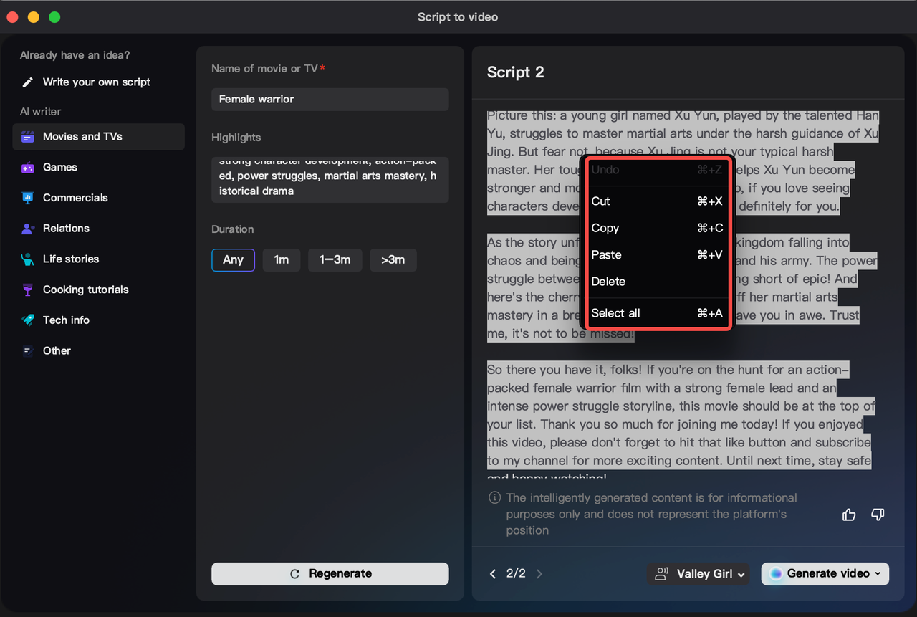
Task: Click the pencil icon for writing your own script
Action: pos(27,82)
